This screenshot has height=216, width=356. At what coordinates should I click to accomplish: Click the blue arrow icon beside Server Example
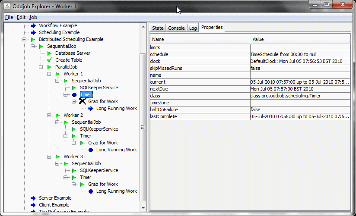(x=33, y=198)
